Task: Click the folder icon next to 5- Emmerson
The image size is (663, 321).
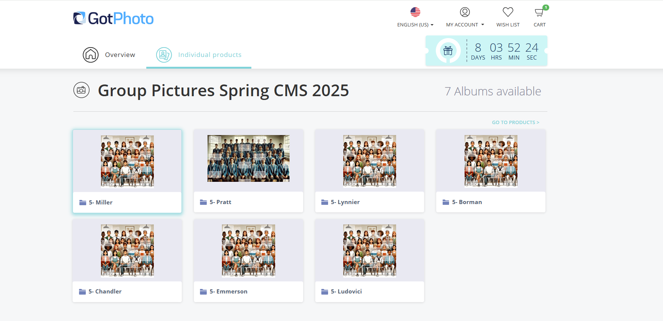Action: click(203, 292)
